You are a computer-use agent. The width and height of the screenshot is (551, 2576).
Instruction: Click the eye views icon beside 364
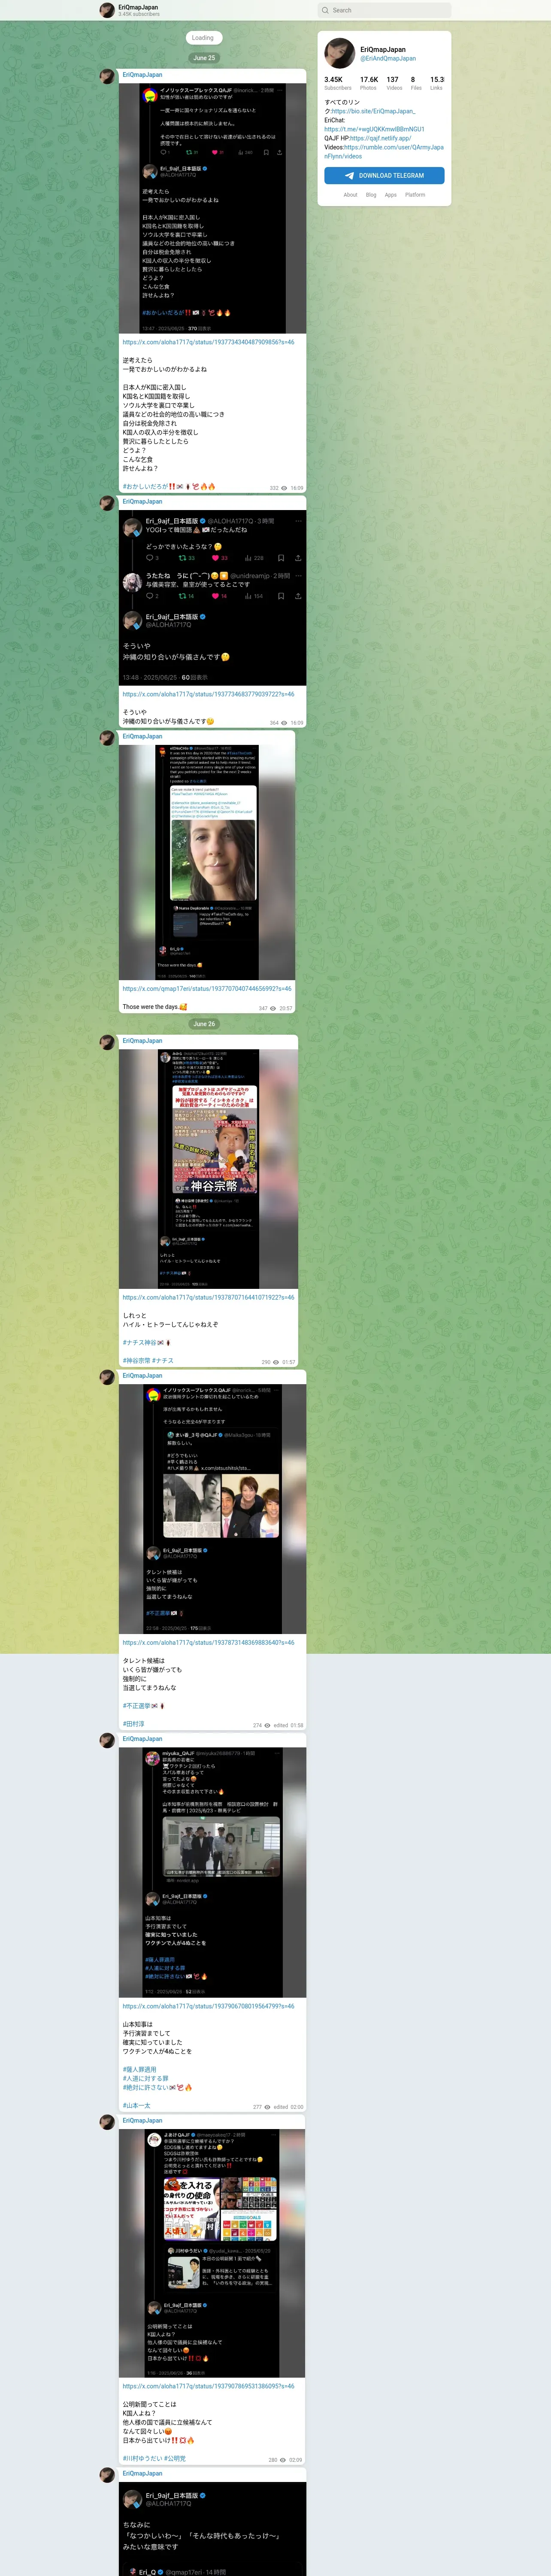tap(284, 723)
